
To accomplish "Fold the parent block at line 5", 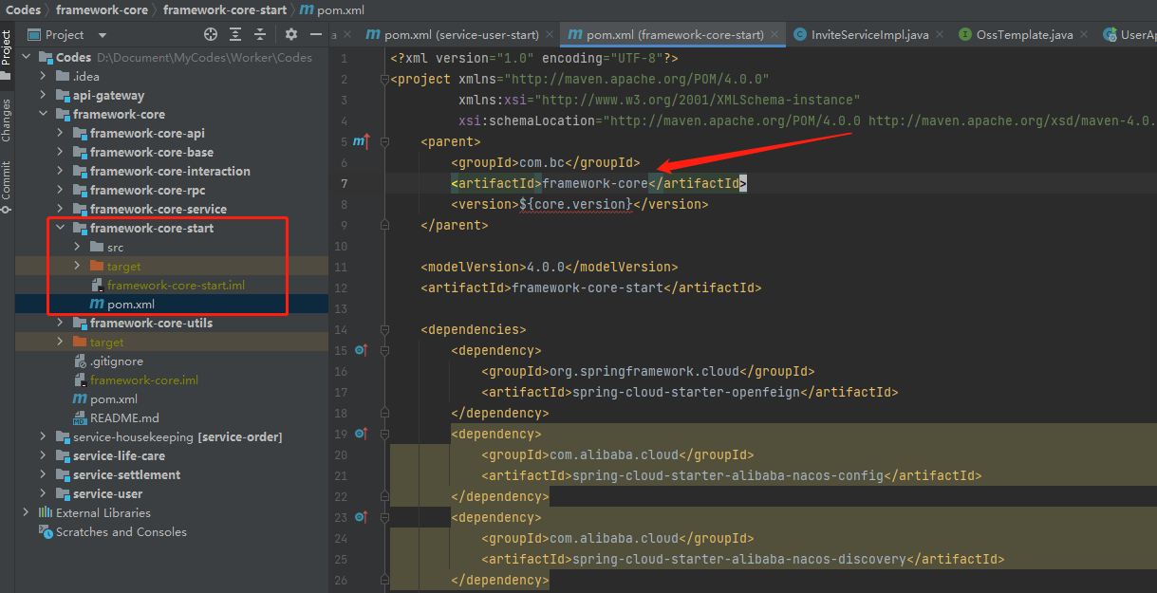I will (384, 141).
